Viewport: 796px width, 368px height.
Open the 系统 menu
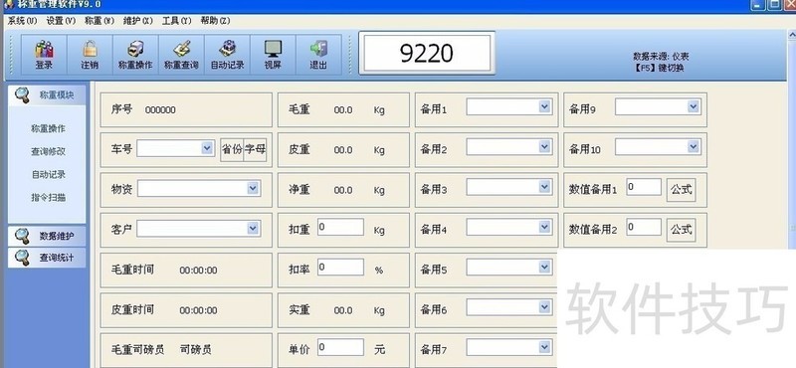(x=22, y=21)
